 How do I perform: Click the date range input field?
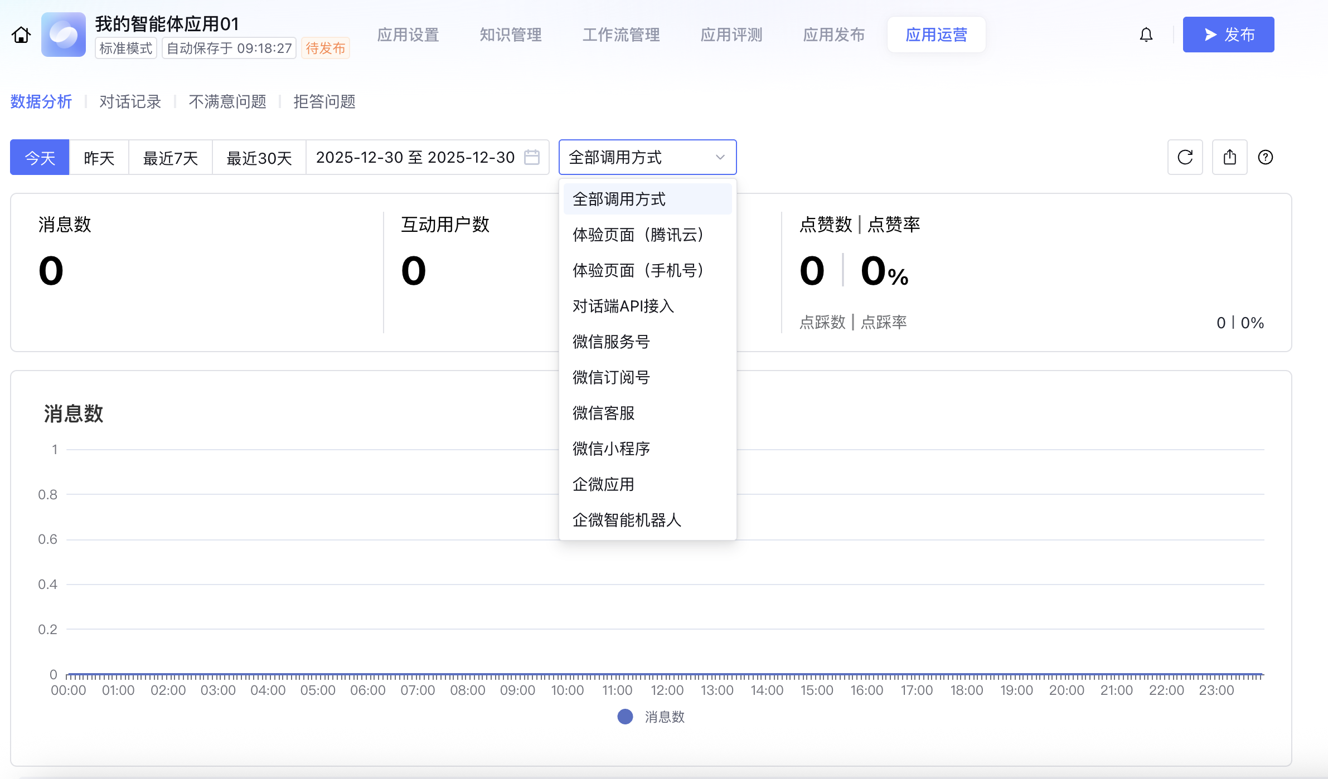pyautogui.click(x=415, y=158)
